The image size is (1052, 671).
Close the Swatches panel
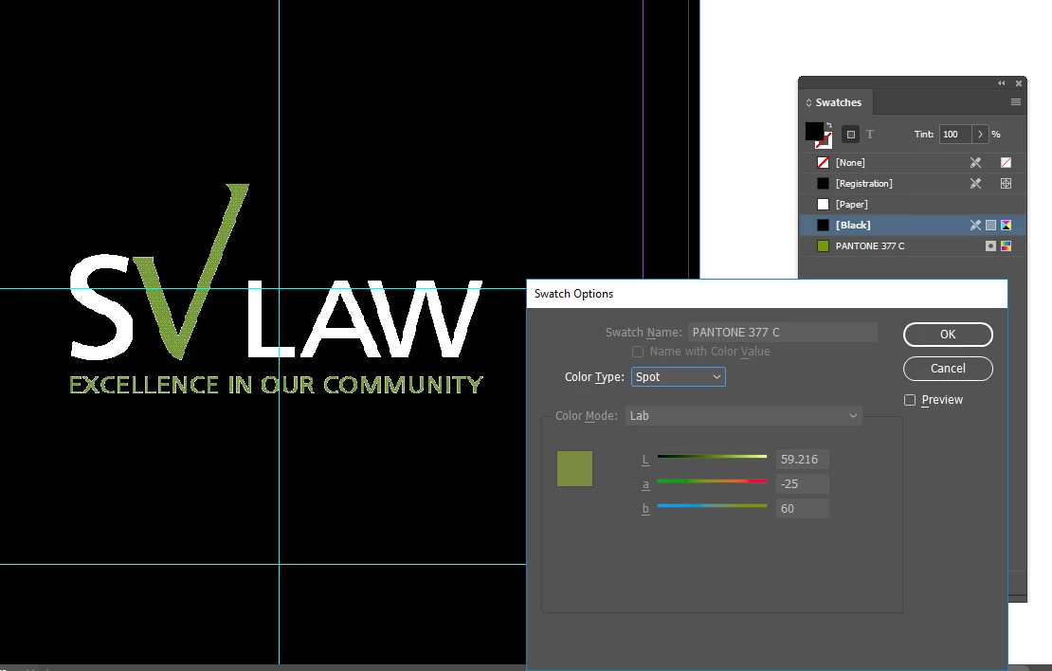pyautogui.click(x=1019, y=83)
